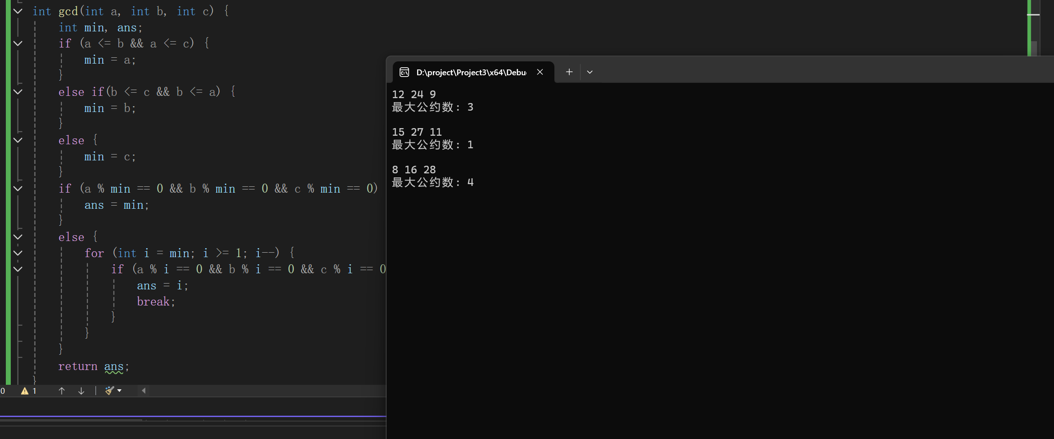Image resolution: width=1054 pixels, height=439 pixels.
Task: Click the function name 'gcd' in the editor
Action: click(68, 11)
